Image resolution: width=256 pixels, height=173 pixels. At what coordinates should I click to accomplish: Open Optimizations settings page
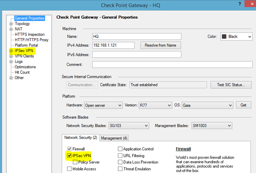click(25, 67)
